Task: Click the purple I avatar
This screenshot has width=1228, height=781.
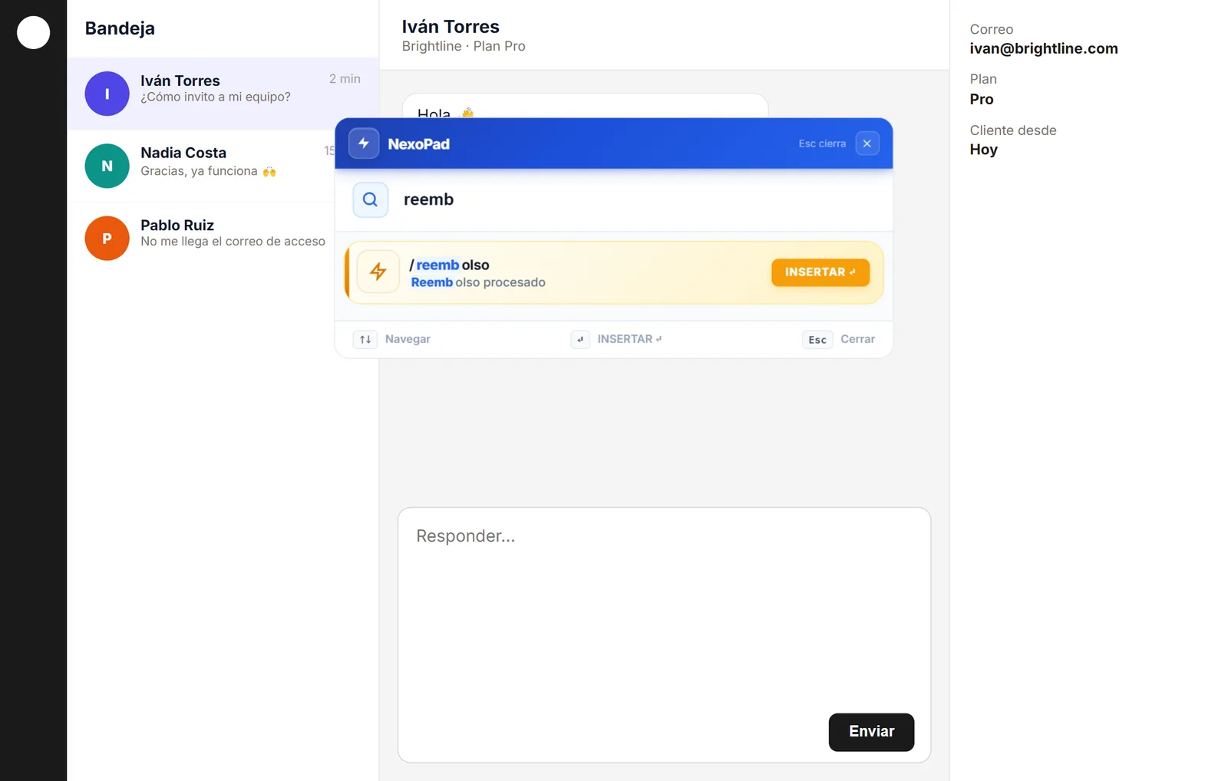Action: click(x=107, y=94)
